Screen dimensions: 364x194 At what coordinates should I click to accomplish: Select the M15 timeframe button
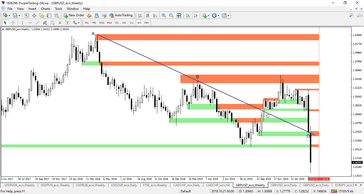click(x=102, y=23)
